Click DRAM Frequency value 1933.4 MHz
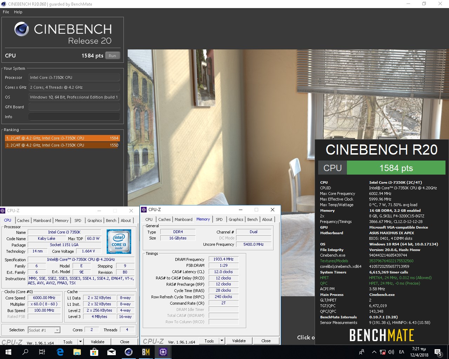Screen dimensions: 449x359 [223, 259]
